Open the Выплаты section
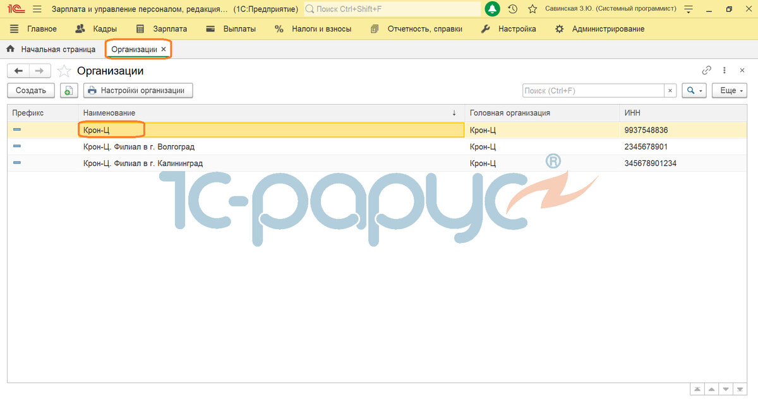Screen dimensions: 758x400 [231, 29]
